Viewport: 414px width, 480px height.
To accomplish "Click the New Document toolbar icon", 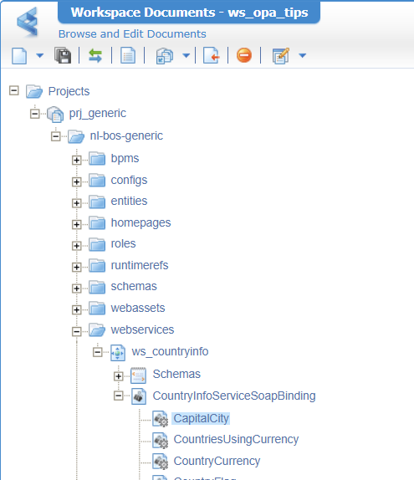I will (19, 56).
